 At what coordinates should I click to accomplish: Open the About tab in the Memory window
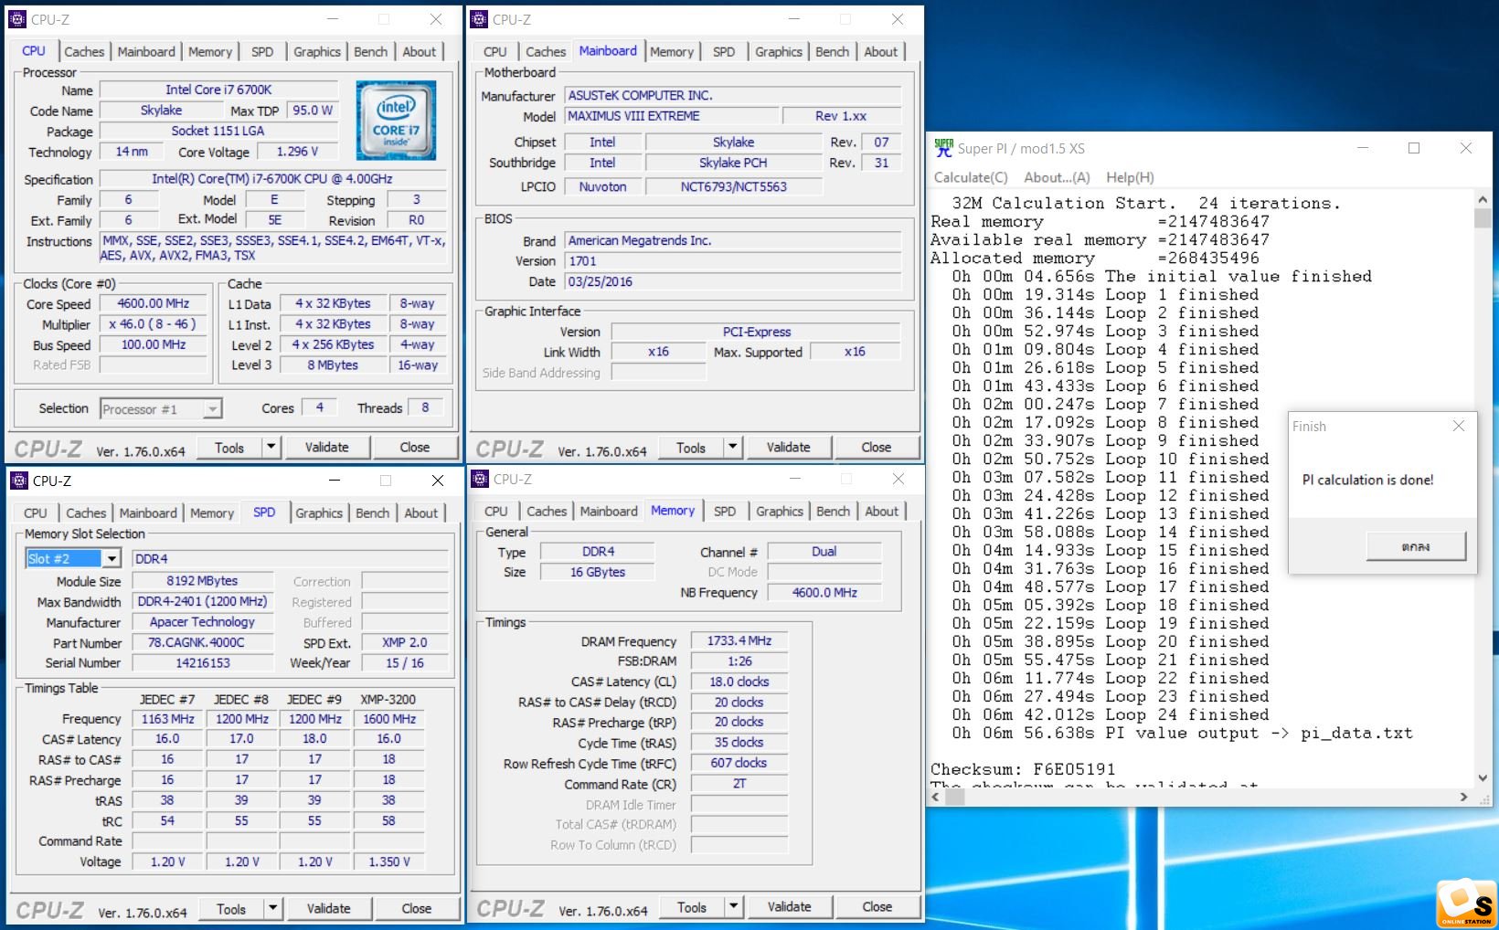click(882, 512)
